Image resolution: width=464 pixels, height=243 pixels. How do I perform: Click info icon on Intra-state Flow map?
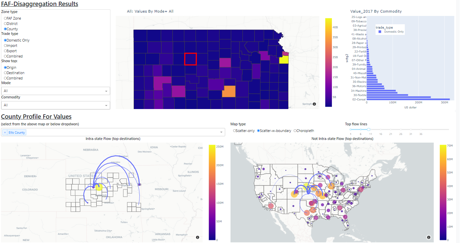(198, 237)
